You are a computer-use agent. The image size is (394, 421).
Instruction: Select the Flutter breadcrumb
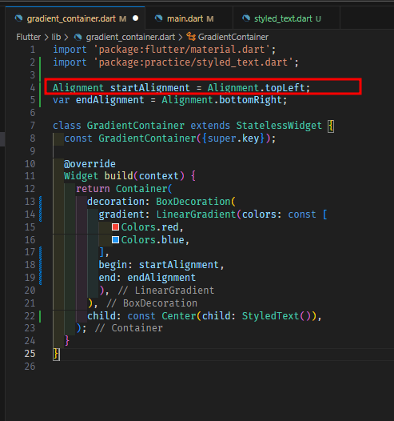coord(29,37)
